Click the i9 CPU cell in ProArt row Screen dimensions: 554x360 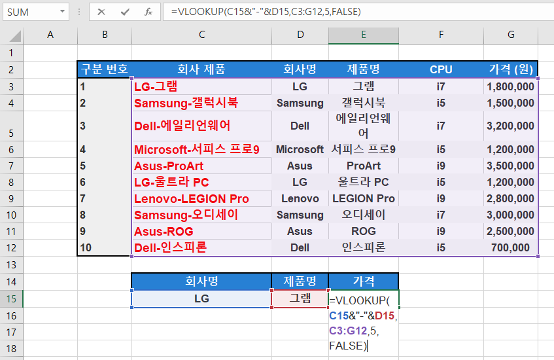[441, 166]
